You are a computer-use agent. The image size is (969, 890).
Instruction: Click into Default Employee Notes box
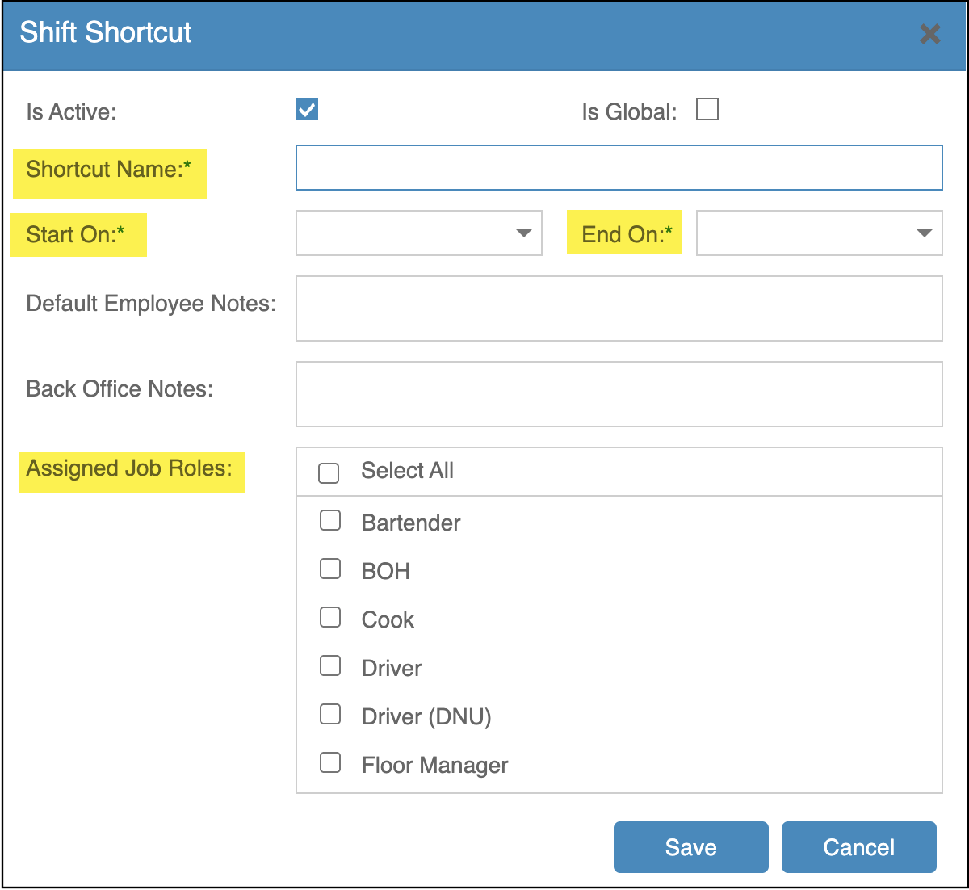pyautogui.click(x=619, y=309)
